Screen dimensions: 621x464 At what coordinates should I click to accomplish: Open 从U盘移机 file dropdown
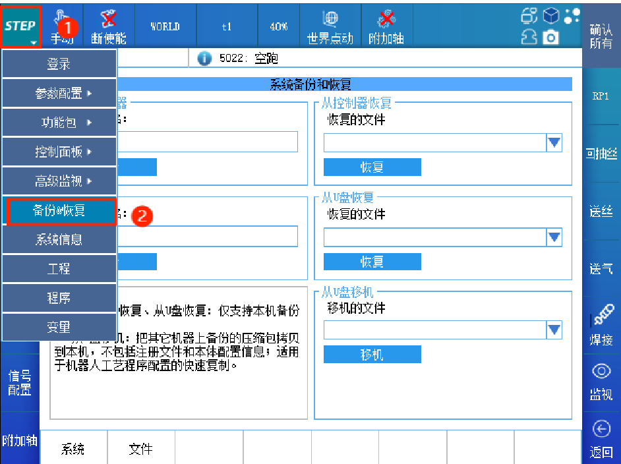click(554, 330)
